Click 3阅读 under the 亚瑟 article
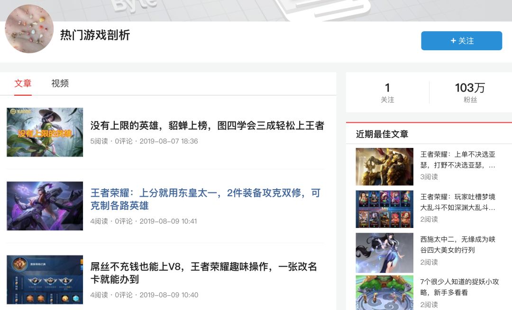512x310 pixels. coord(429,177)
